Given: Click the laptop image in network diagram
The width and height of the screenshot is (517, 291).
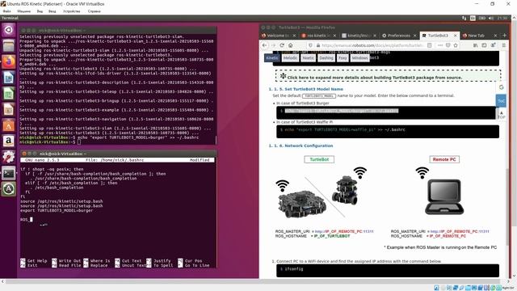Looking at the screenshot, I should coord(444,197).
